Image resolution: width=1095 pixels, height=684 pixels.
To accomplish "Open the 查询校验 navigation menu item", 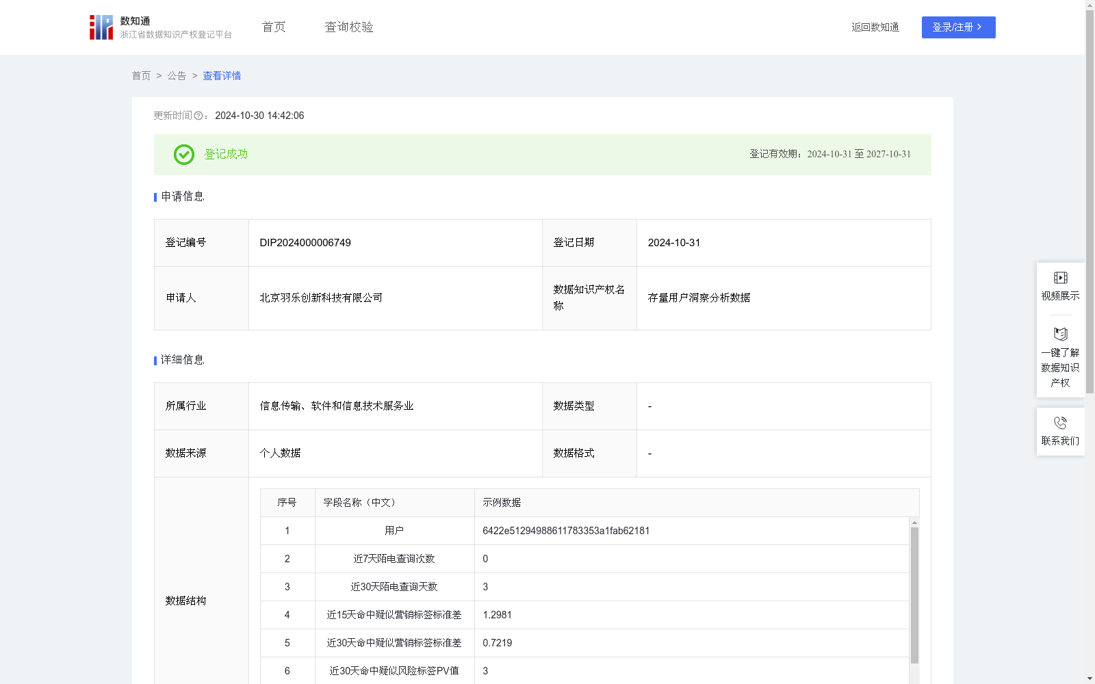I will 349,27.
